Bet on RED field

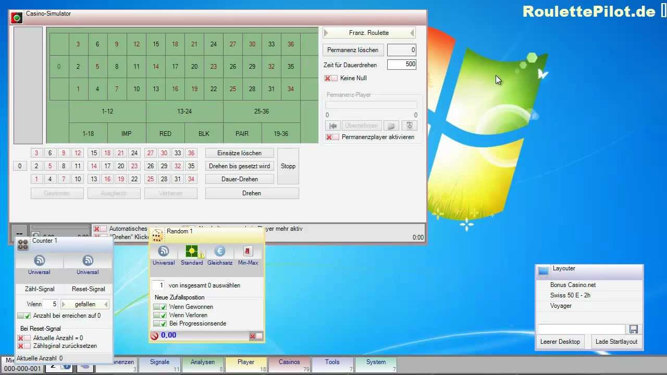[x=165, y=133]
